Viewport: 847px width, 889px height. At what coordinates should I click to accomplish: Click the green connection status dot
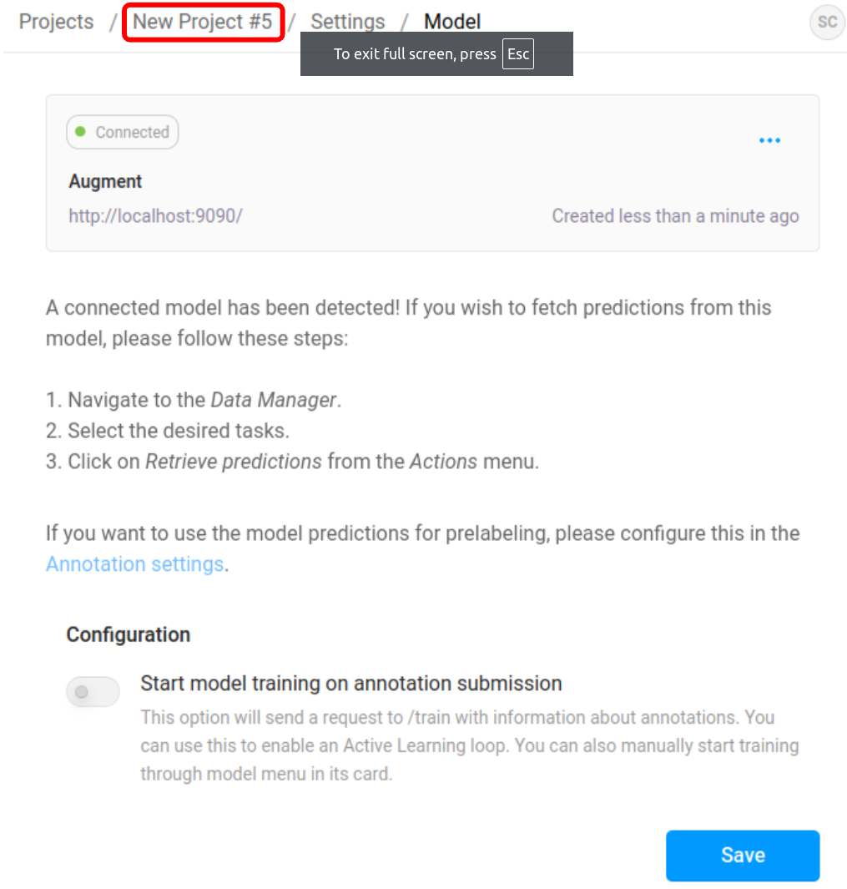tap(80, 132)
